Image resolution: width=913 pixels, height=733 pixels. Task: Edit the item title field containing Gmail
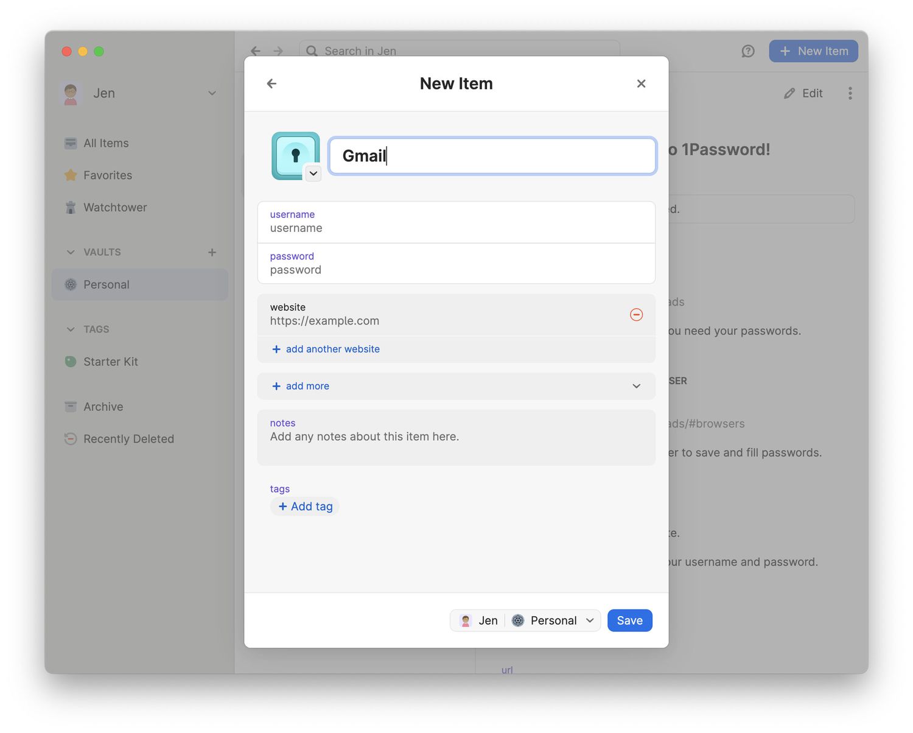pos(492,156)
